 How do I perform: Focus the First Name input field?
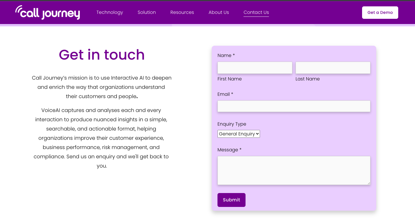tap(255, 68)
